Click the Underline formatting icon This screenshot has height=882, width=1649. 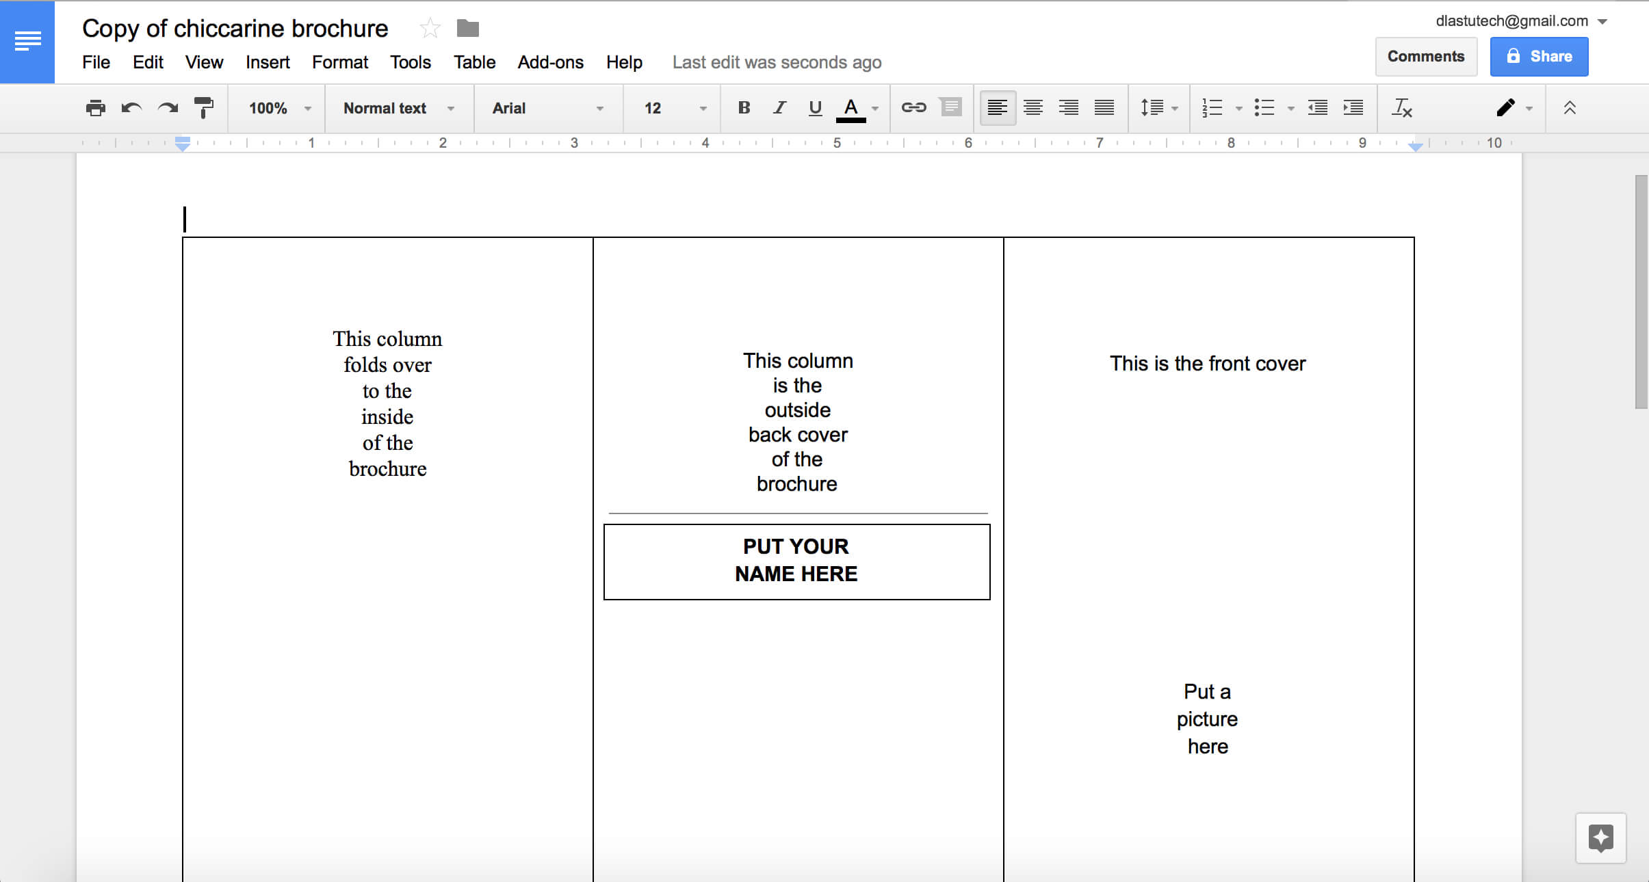pyautogui.click(x=815, y=108)
